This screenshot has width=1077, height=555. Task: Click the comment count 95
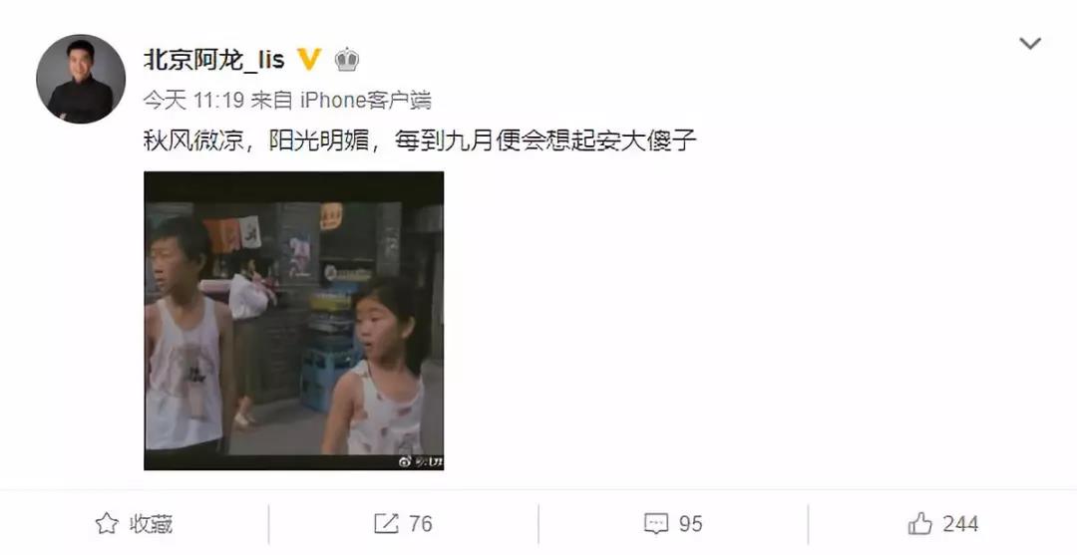(x=691, y=525)
